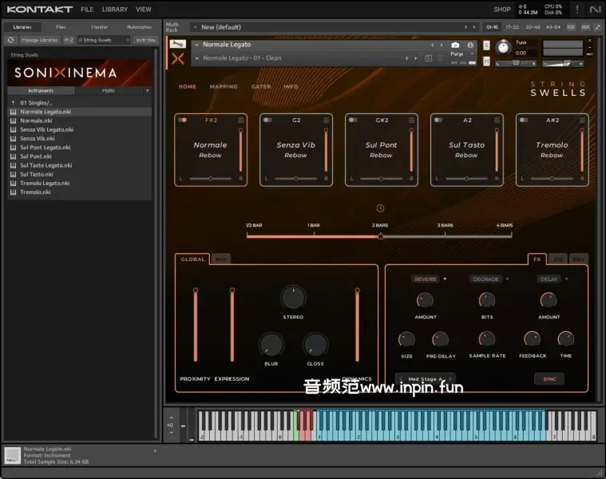Click the NI logo icon at top right
The image size is (606, 479).
pos(595,10)
